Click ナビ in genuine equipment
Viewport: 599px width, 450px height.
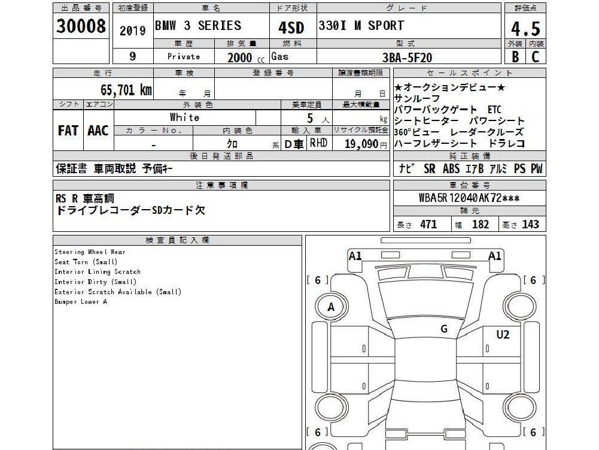406,169
